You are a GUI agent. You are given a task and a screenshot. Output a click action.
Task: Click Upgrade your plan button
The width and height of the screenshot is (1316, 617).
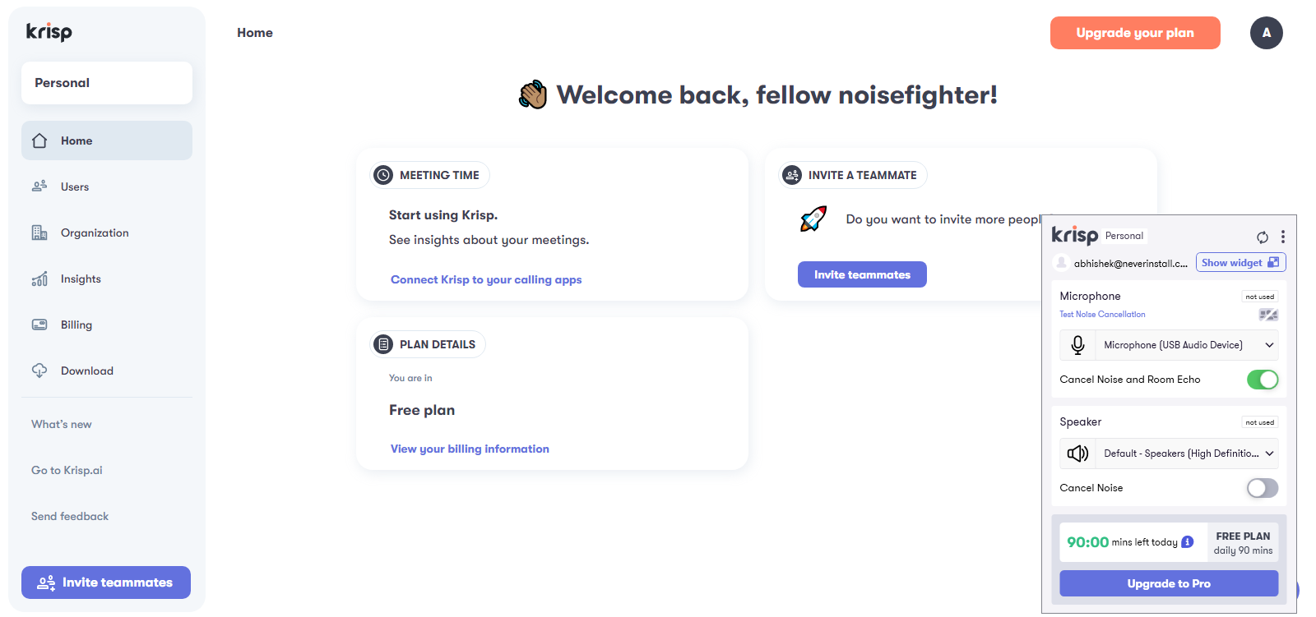(x=1135, y=33)
